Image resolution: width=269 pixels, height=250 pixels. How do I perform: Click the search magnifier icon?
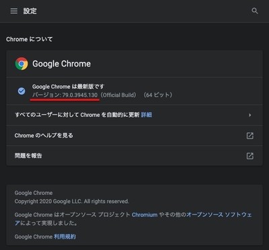255,11
